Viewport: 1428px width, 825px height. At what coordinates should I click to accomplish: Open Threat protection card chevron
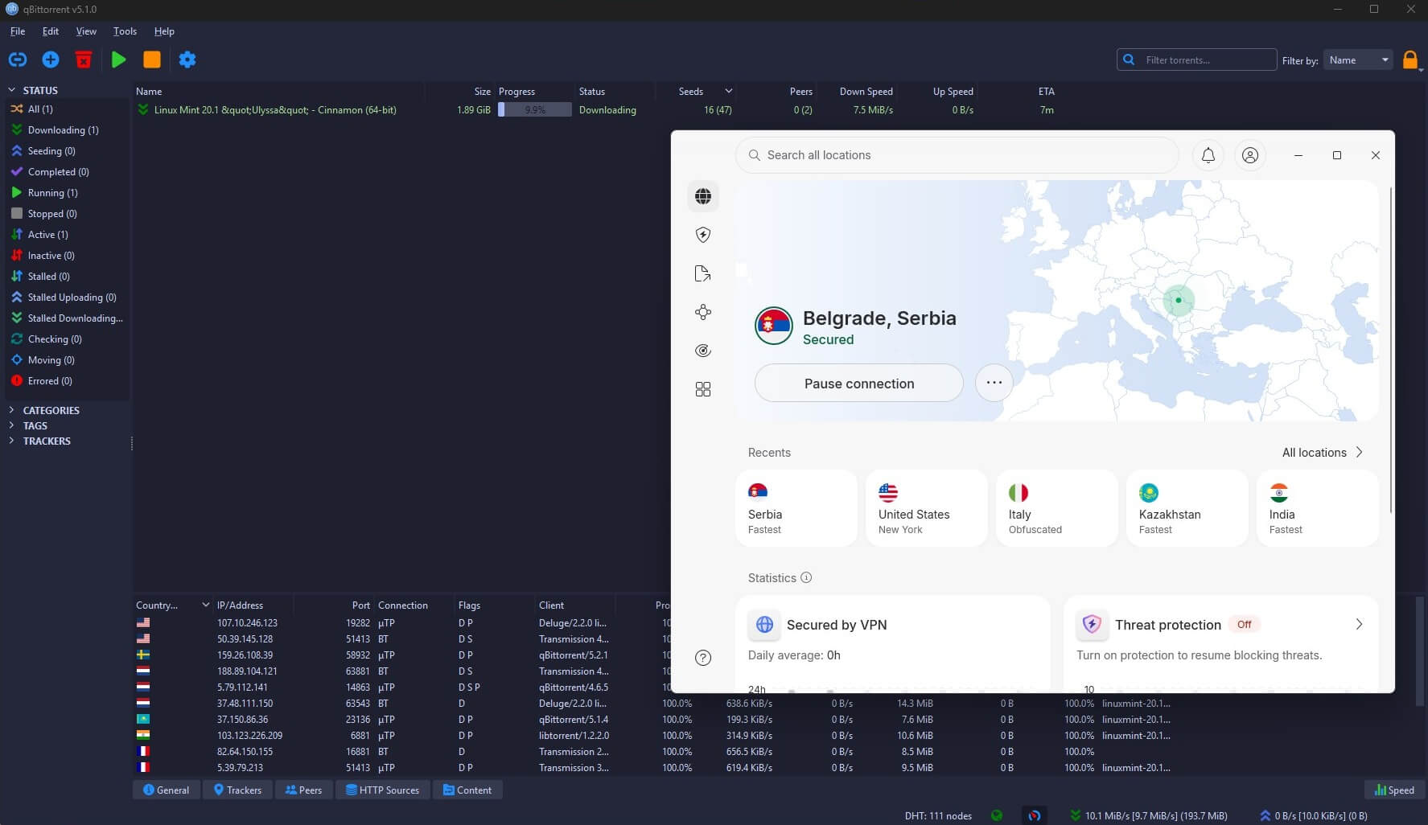click(1359, 624)
